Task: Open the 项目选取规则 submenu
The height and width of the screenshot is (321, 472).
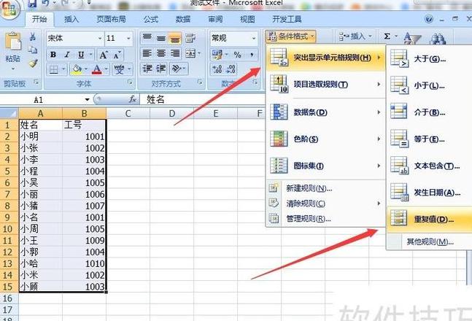Action: (325, 85)
